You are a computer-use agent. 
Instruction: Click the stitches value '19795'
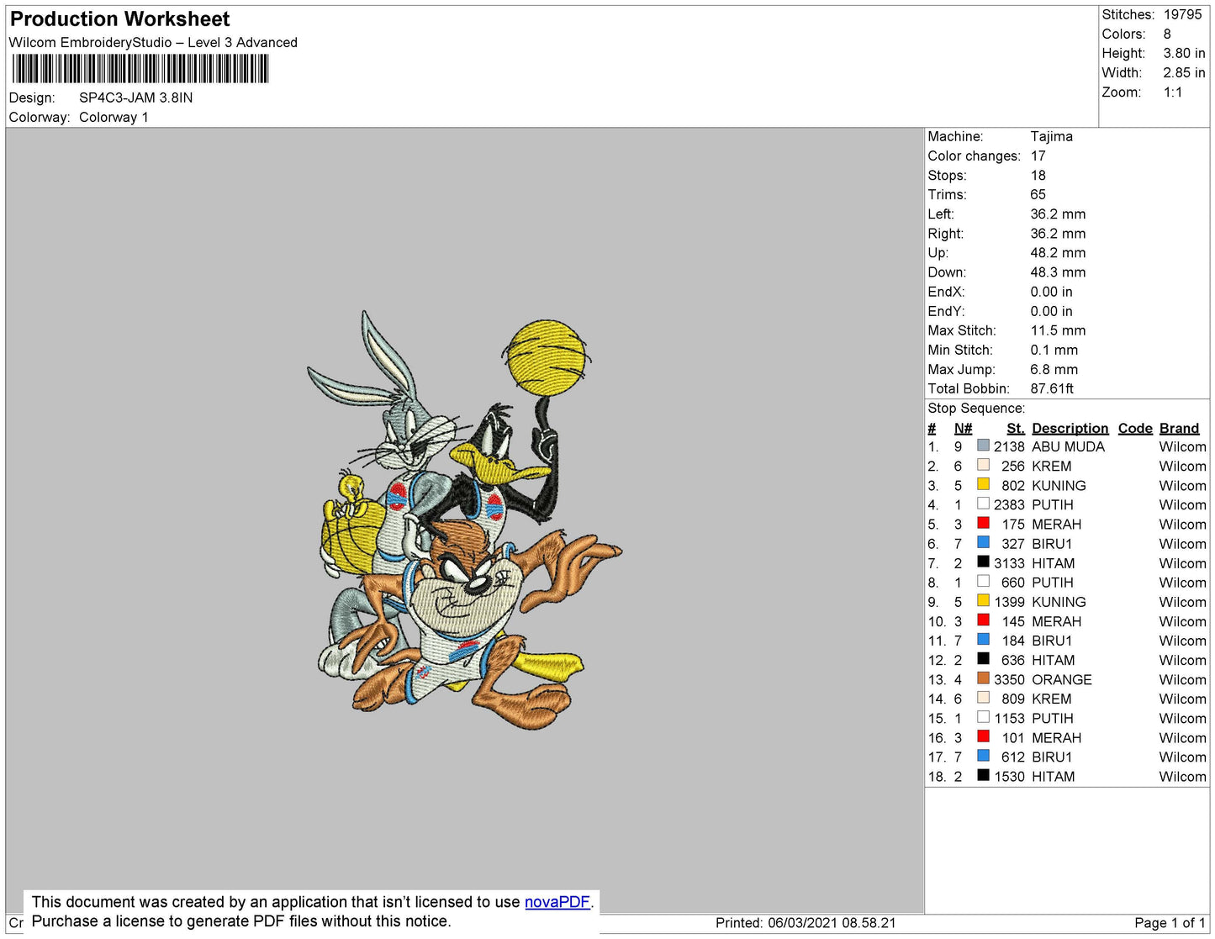(x=1182, y=14)
